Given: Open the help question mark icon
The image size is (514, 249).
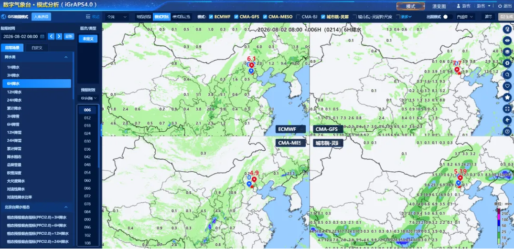Looking at the screenshot, I should [x=507, y=132].
